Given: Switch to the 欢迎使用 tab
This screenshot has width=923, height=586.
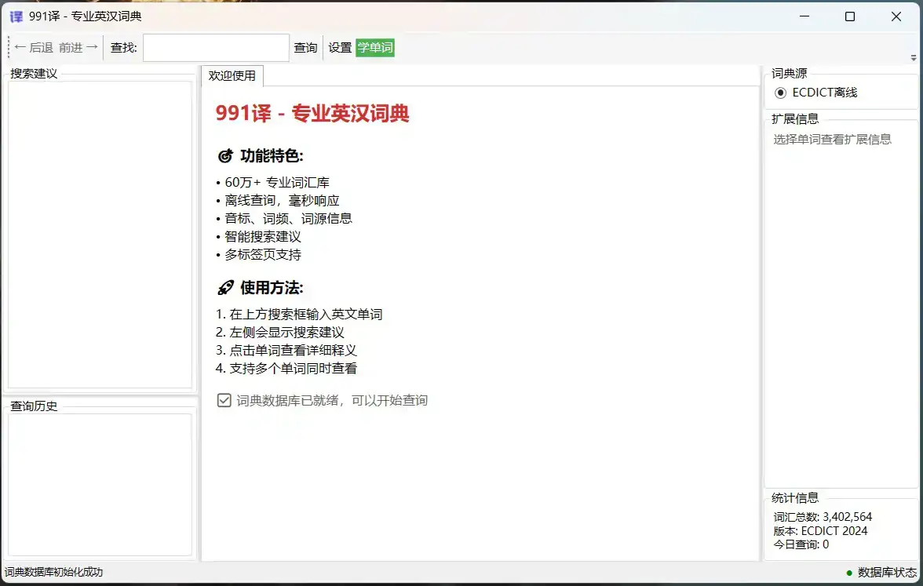Looking at the screenshot, I should [x=232, y=76].
